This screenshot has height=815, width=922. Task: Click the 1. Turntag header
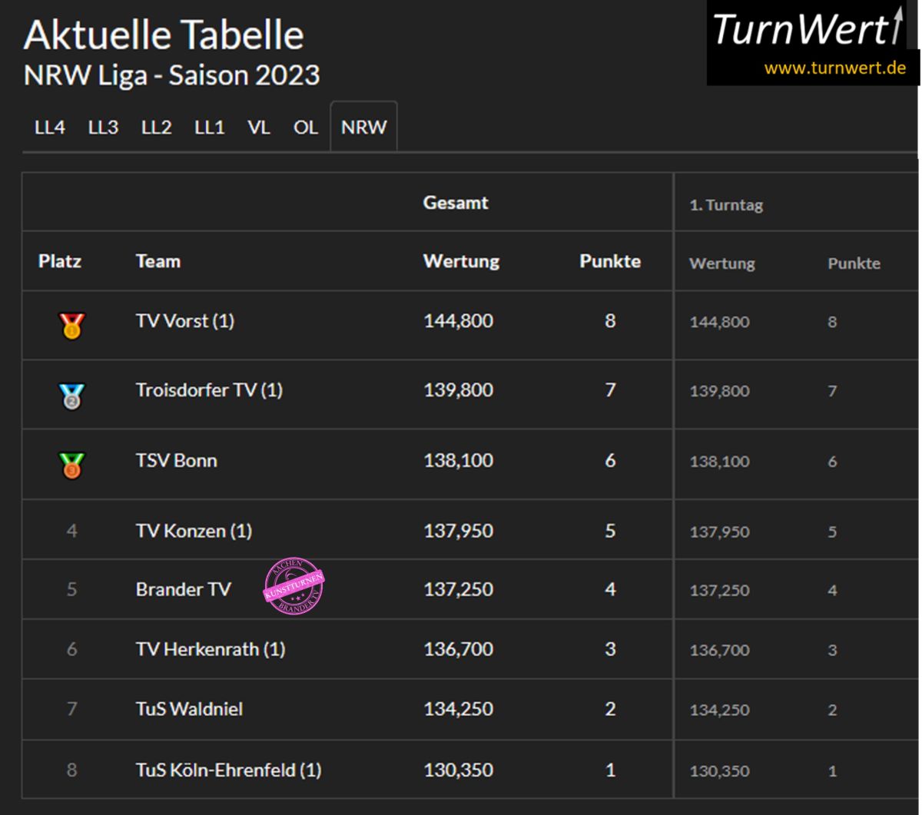[x=726, y=206]
